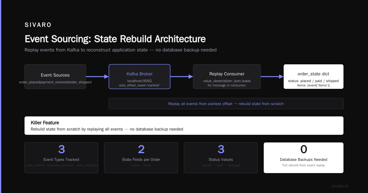368x193 pixels.
Task: Click arrow between Event Sources and Kafka Broker
Action: pos(97,77)
